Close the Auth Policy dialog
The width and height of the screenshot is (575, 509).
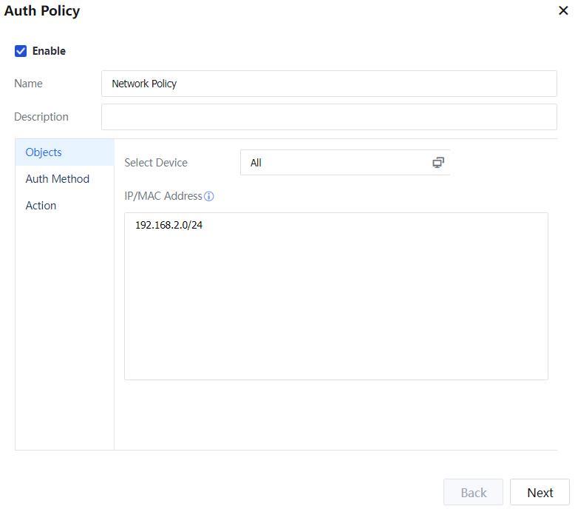pos(563,11)
